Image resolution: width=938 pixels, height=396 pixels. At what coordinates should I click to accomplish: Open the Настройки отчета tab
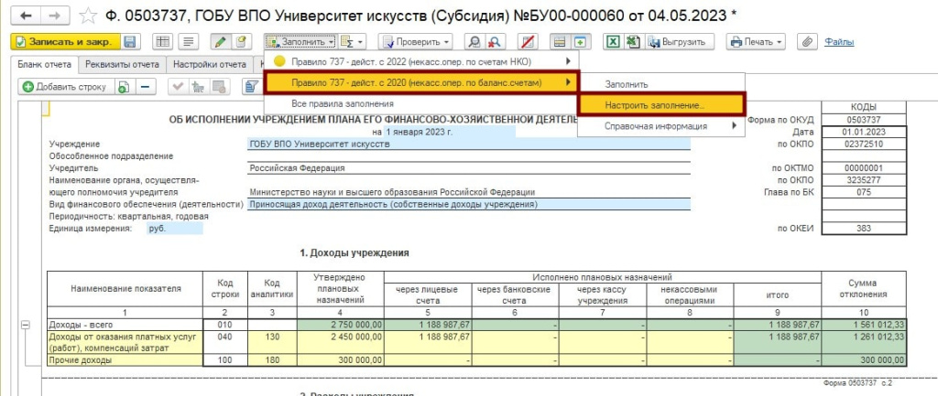coord(210,64)
